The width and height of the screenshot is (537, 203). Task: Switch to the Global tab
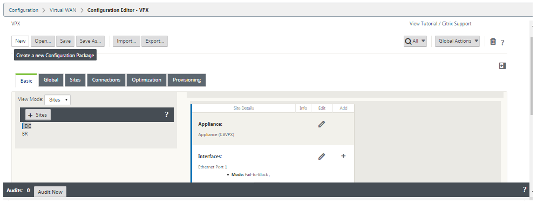51,80
